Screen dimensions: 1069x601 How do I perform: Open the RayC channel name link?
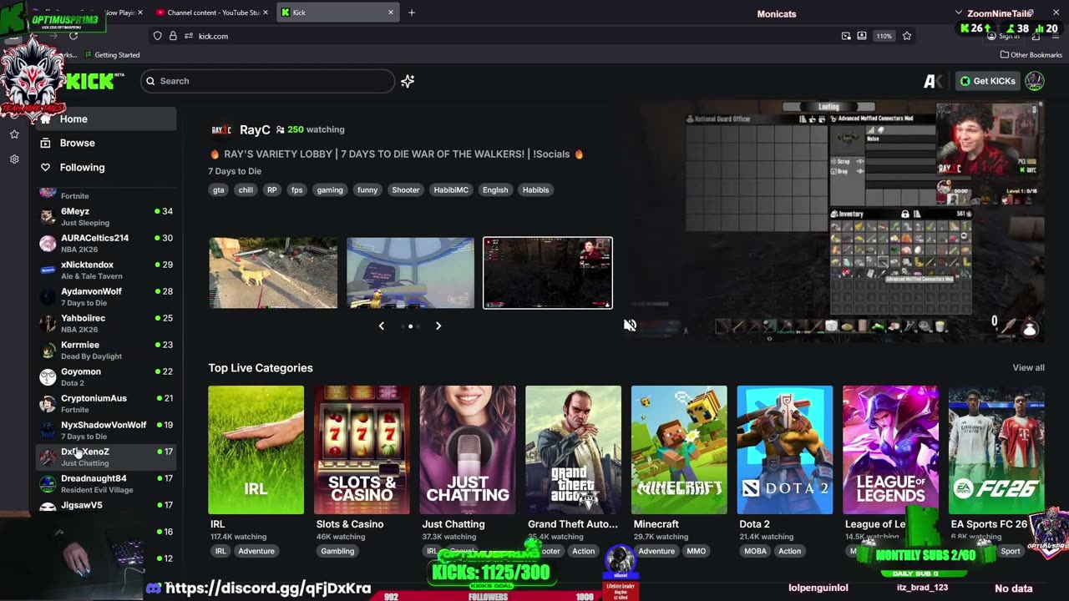click(x=255, y=129)
